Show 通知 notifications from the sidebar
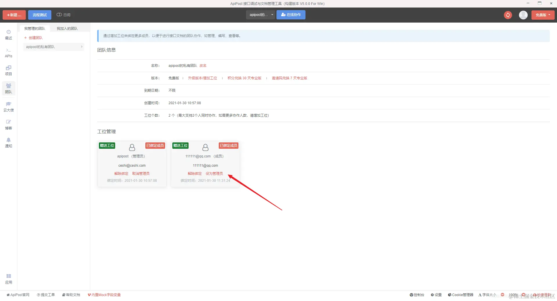Viewport: 557px width, 301px height. tap(8, 143)
